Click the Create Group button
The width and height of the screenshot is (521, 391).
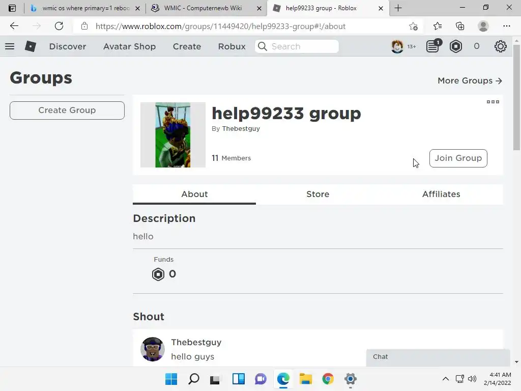(67, 110)
